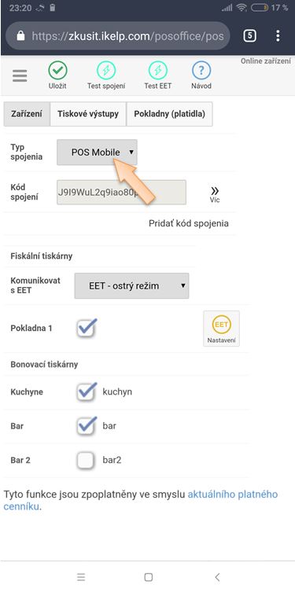Open EET Nastavení settings button
Viewport: 295px width, 592px height.
(221, 329)
